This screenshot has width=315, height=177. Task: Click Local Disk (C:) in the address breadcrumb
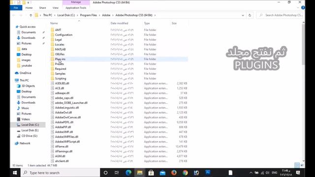click(x=66, y=15)
